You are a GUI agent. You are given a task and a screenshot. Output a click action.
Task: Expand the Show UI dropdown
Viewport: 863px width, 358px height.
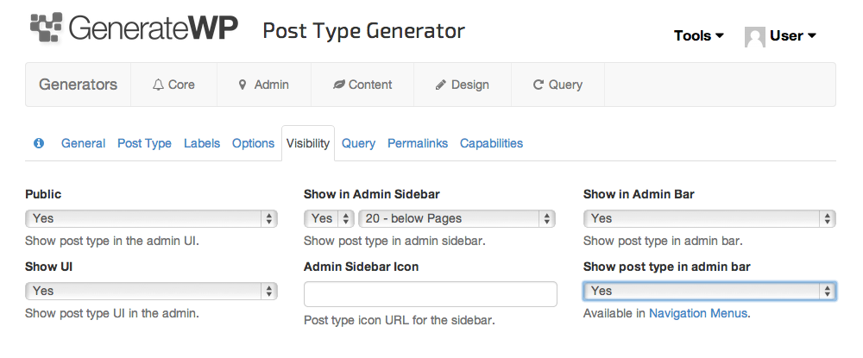pos(151,291)
